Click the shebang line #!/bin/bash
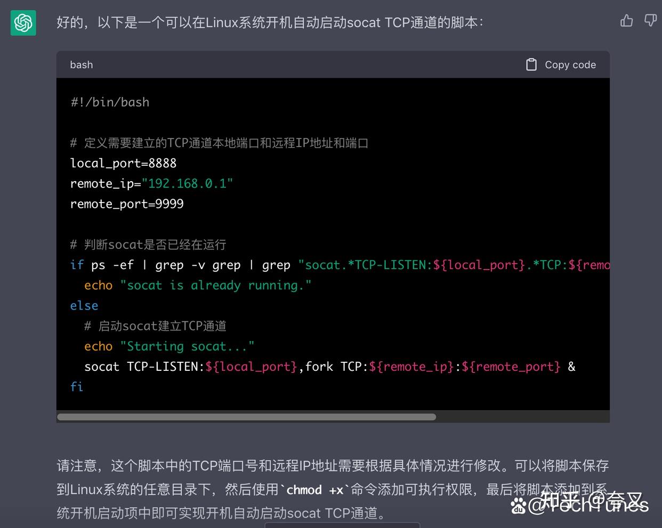The image size is (662, 528). tap(109, 102)
